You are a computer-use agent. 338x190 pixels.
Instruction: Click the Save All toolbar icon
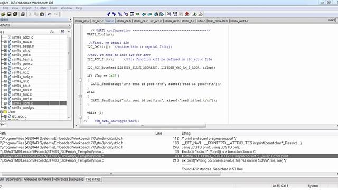click(15, 14)
